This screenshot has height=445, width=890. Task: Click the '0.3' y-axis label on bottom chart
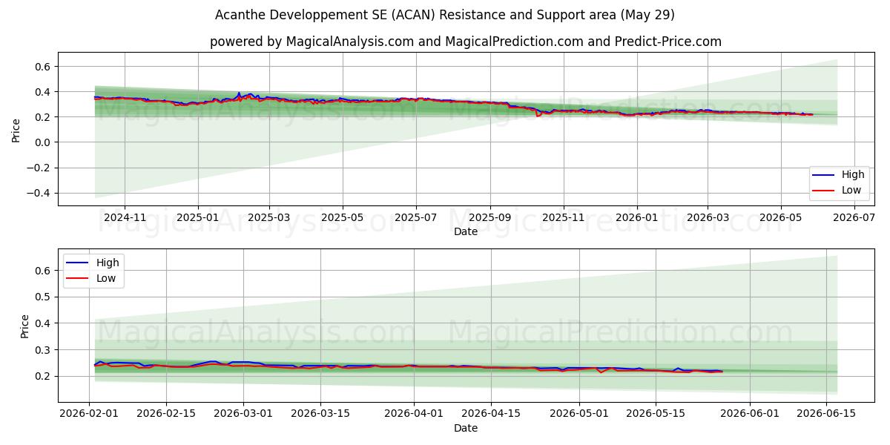[42, 349]
